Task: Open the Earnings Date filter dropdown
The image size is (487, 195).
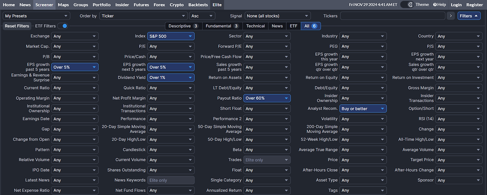Action: (x=75, y=119)
